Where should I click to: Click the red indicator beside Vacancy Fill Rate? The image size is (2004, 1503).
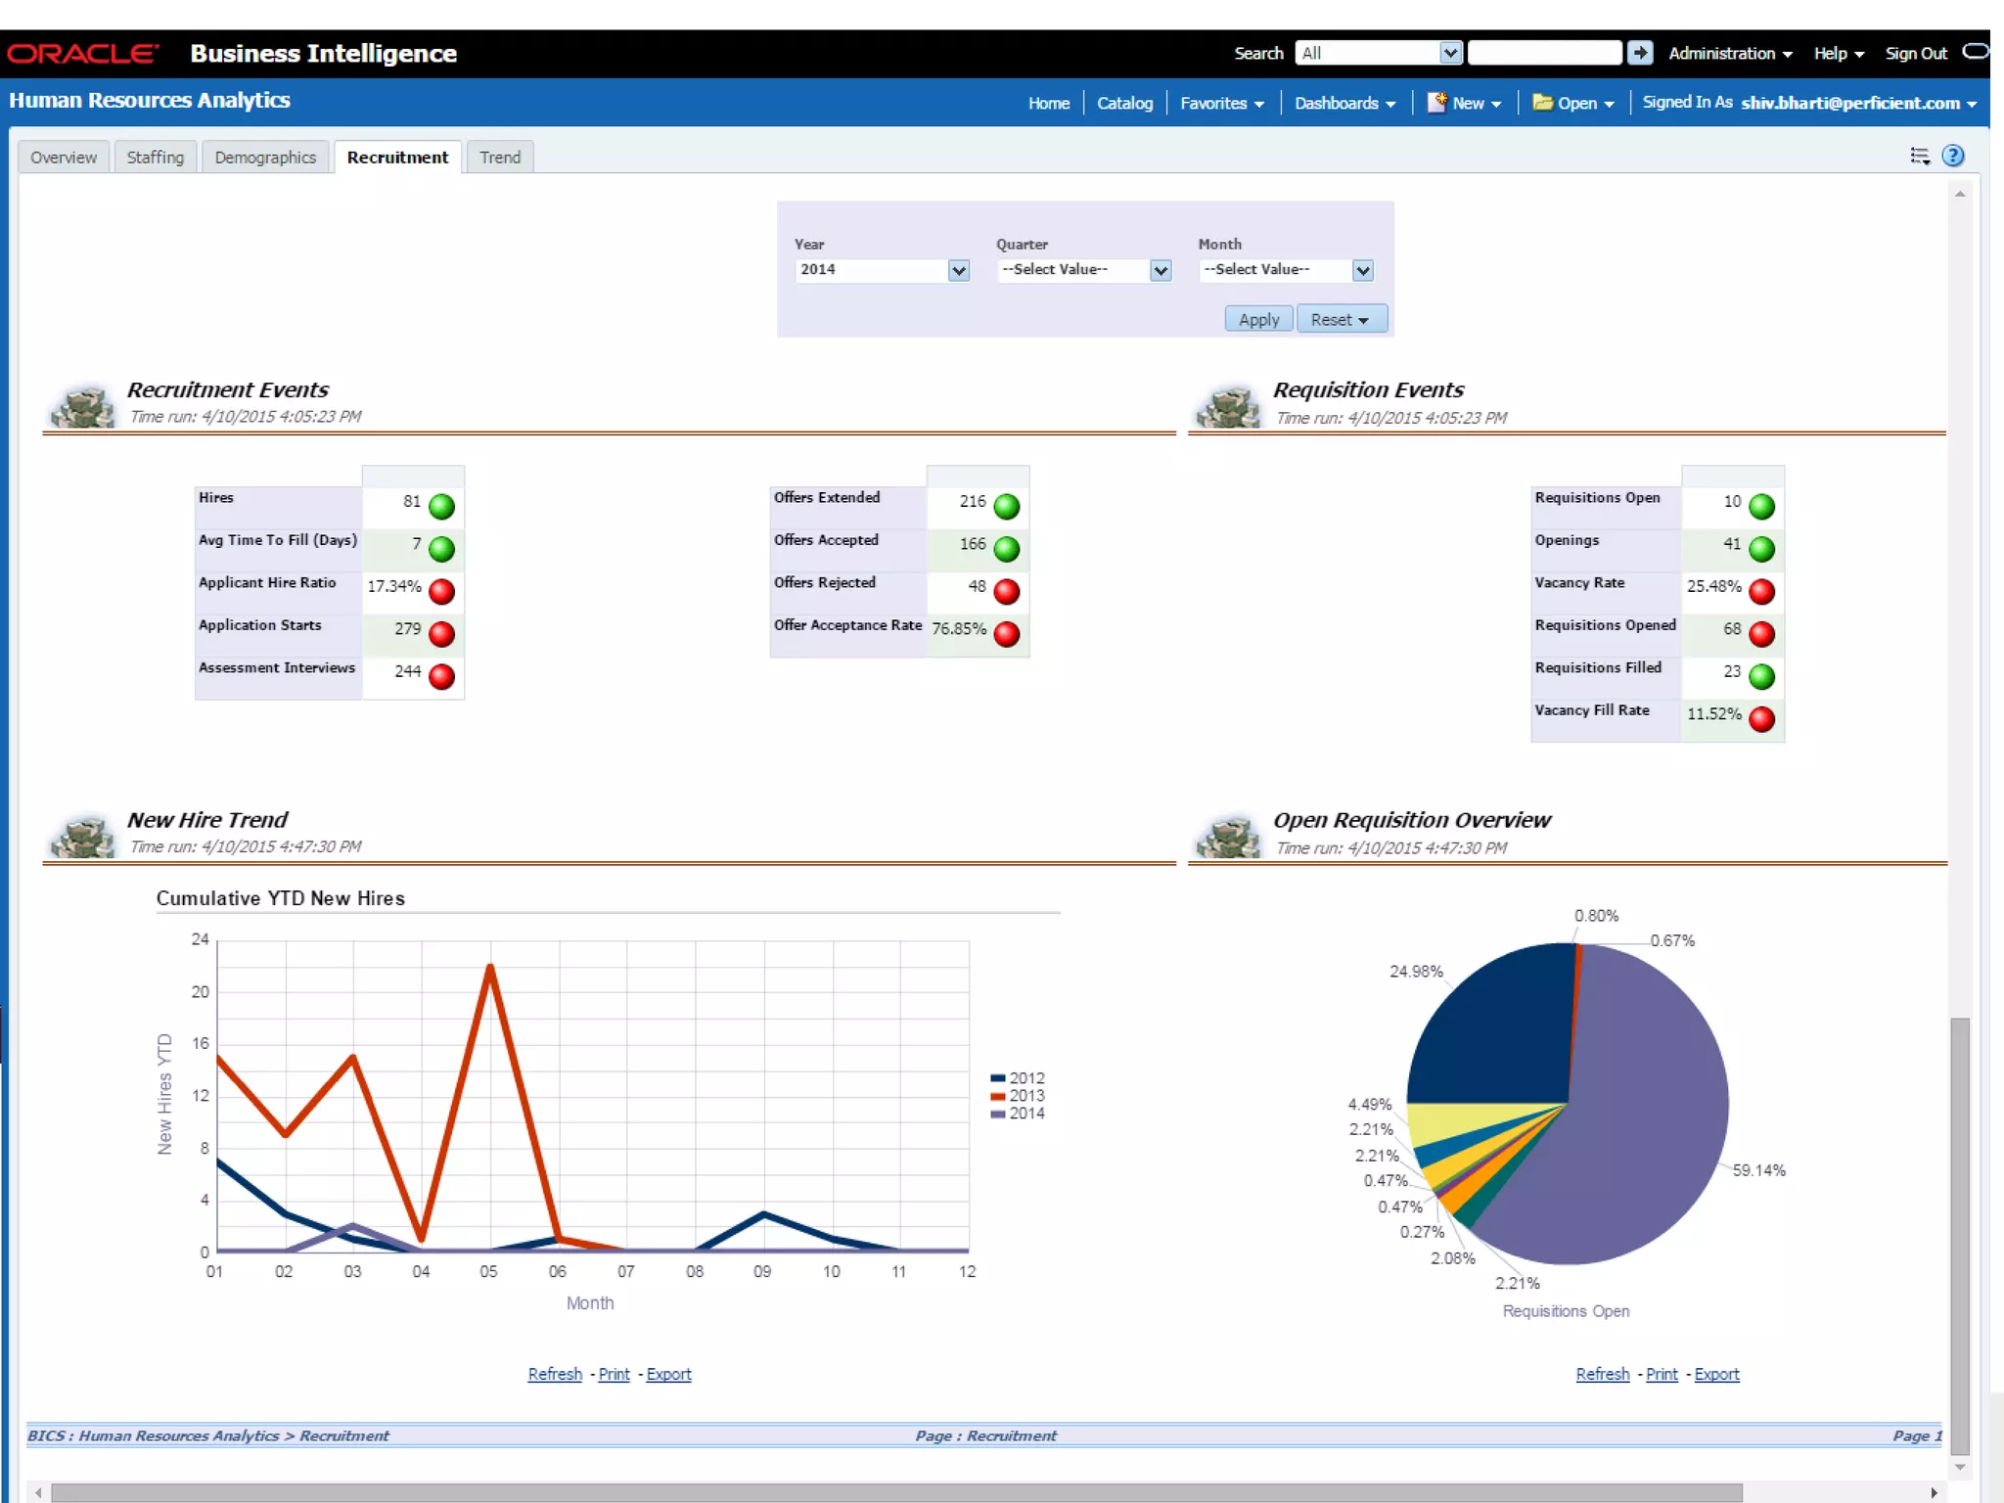[x=1761, y=719]
